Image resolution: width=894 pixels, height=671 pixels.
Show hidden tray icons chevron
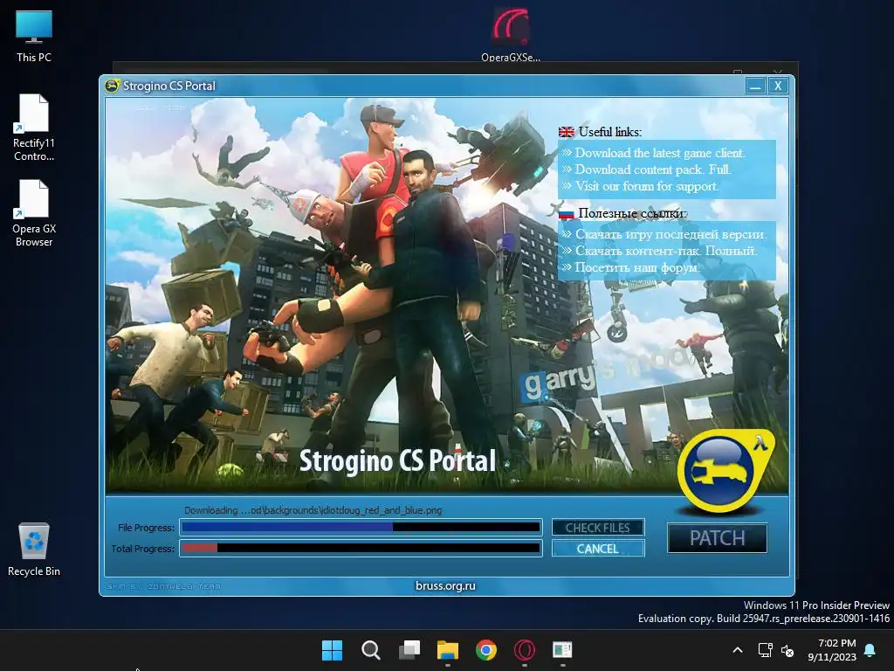coord(737,650)
